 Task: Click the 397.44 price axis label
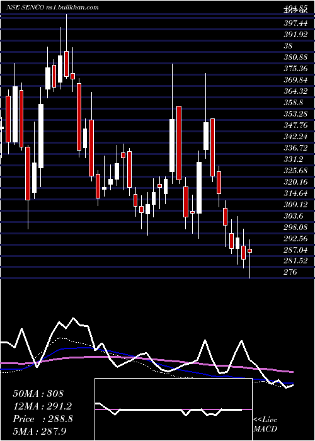coord(295,23)
